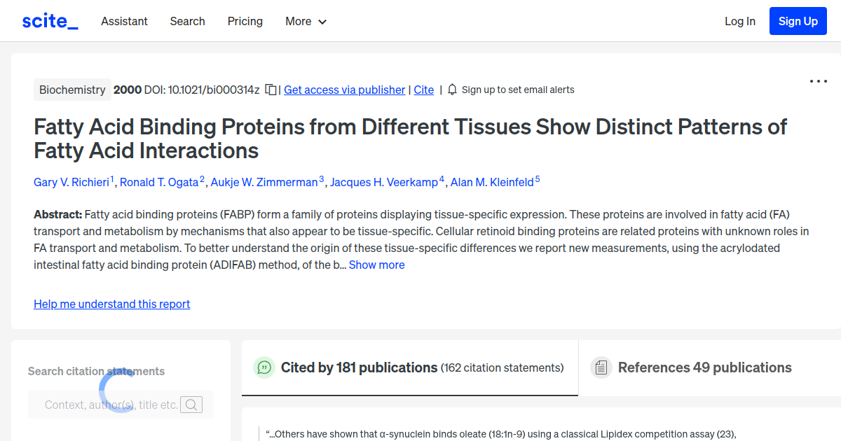
Task: Select the Cited by 181 publications tab
Action: pos(357,367)
